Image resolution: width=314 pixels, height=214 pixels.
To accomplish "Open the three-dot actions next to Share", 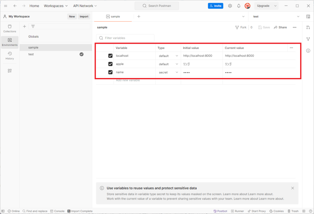I will coord(295,27).
